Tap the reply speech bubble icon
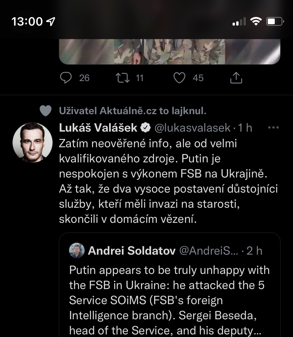The height and width of the screenshot is (337, 293). click(x=66, y=78)
